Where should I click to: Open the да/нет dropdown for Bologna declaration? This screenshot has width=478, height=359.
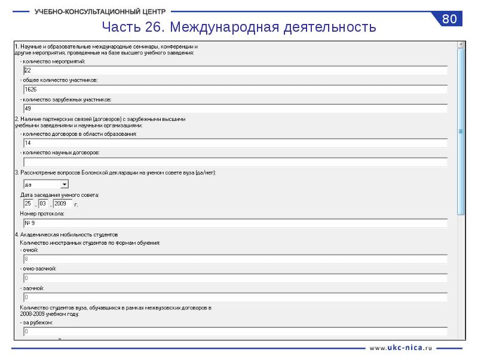point(65,184)
